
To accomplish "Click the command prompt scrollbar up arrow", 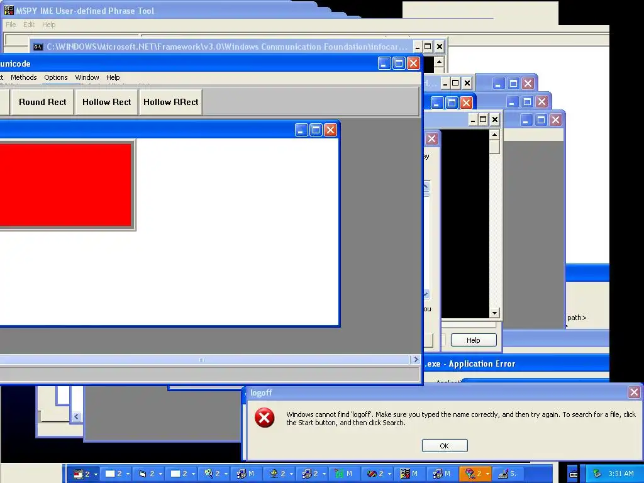I will [x=439, y=62].
